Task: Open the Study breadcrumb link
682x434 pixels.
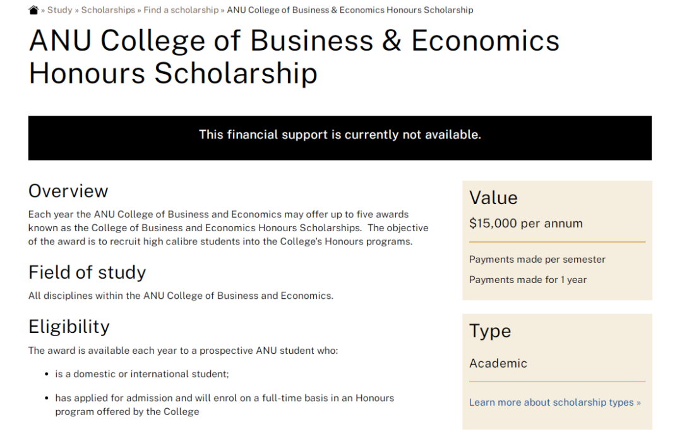Action: tap(59, 10)
